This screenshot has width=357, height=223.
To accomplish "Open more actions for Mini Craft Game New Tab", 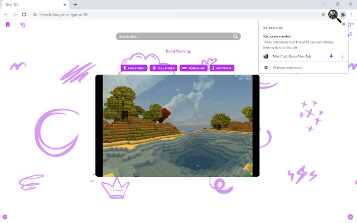I will (x=342, y=56).
